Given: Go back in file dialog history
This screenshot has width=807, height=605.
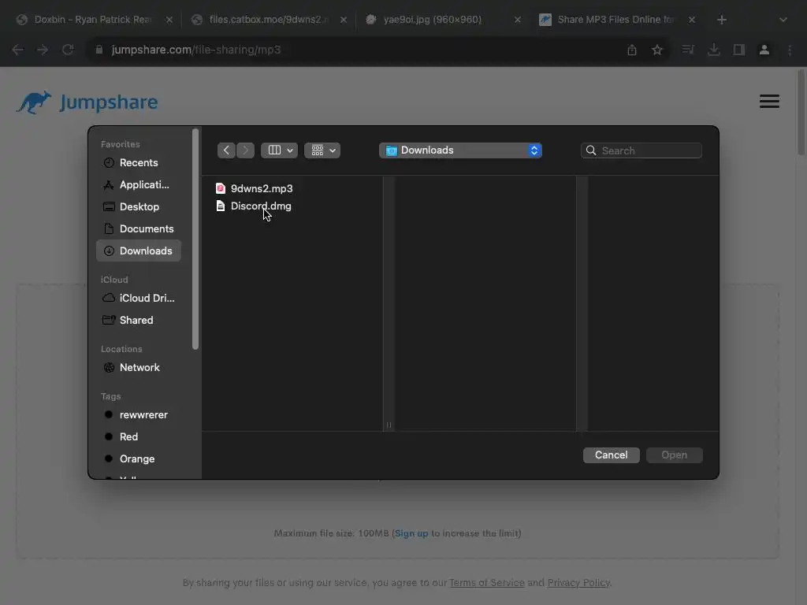Looking at the screenshot, I should click(x=226, y=150).
